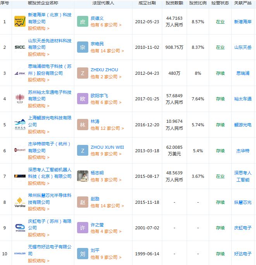
Task: Expand 股权结构 for 杰华特 row
Action: pos(38,157)
